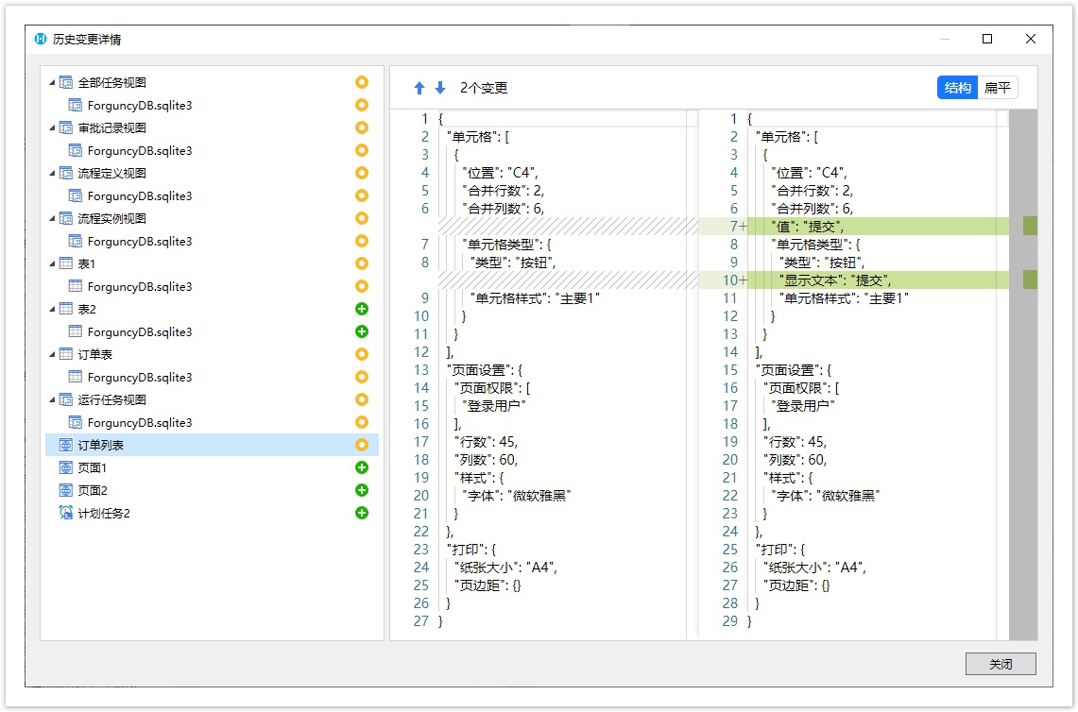Click the 关闭 button

tap(1001, 664)
